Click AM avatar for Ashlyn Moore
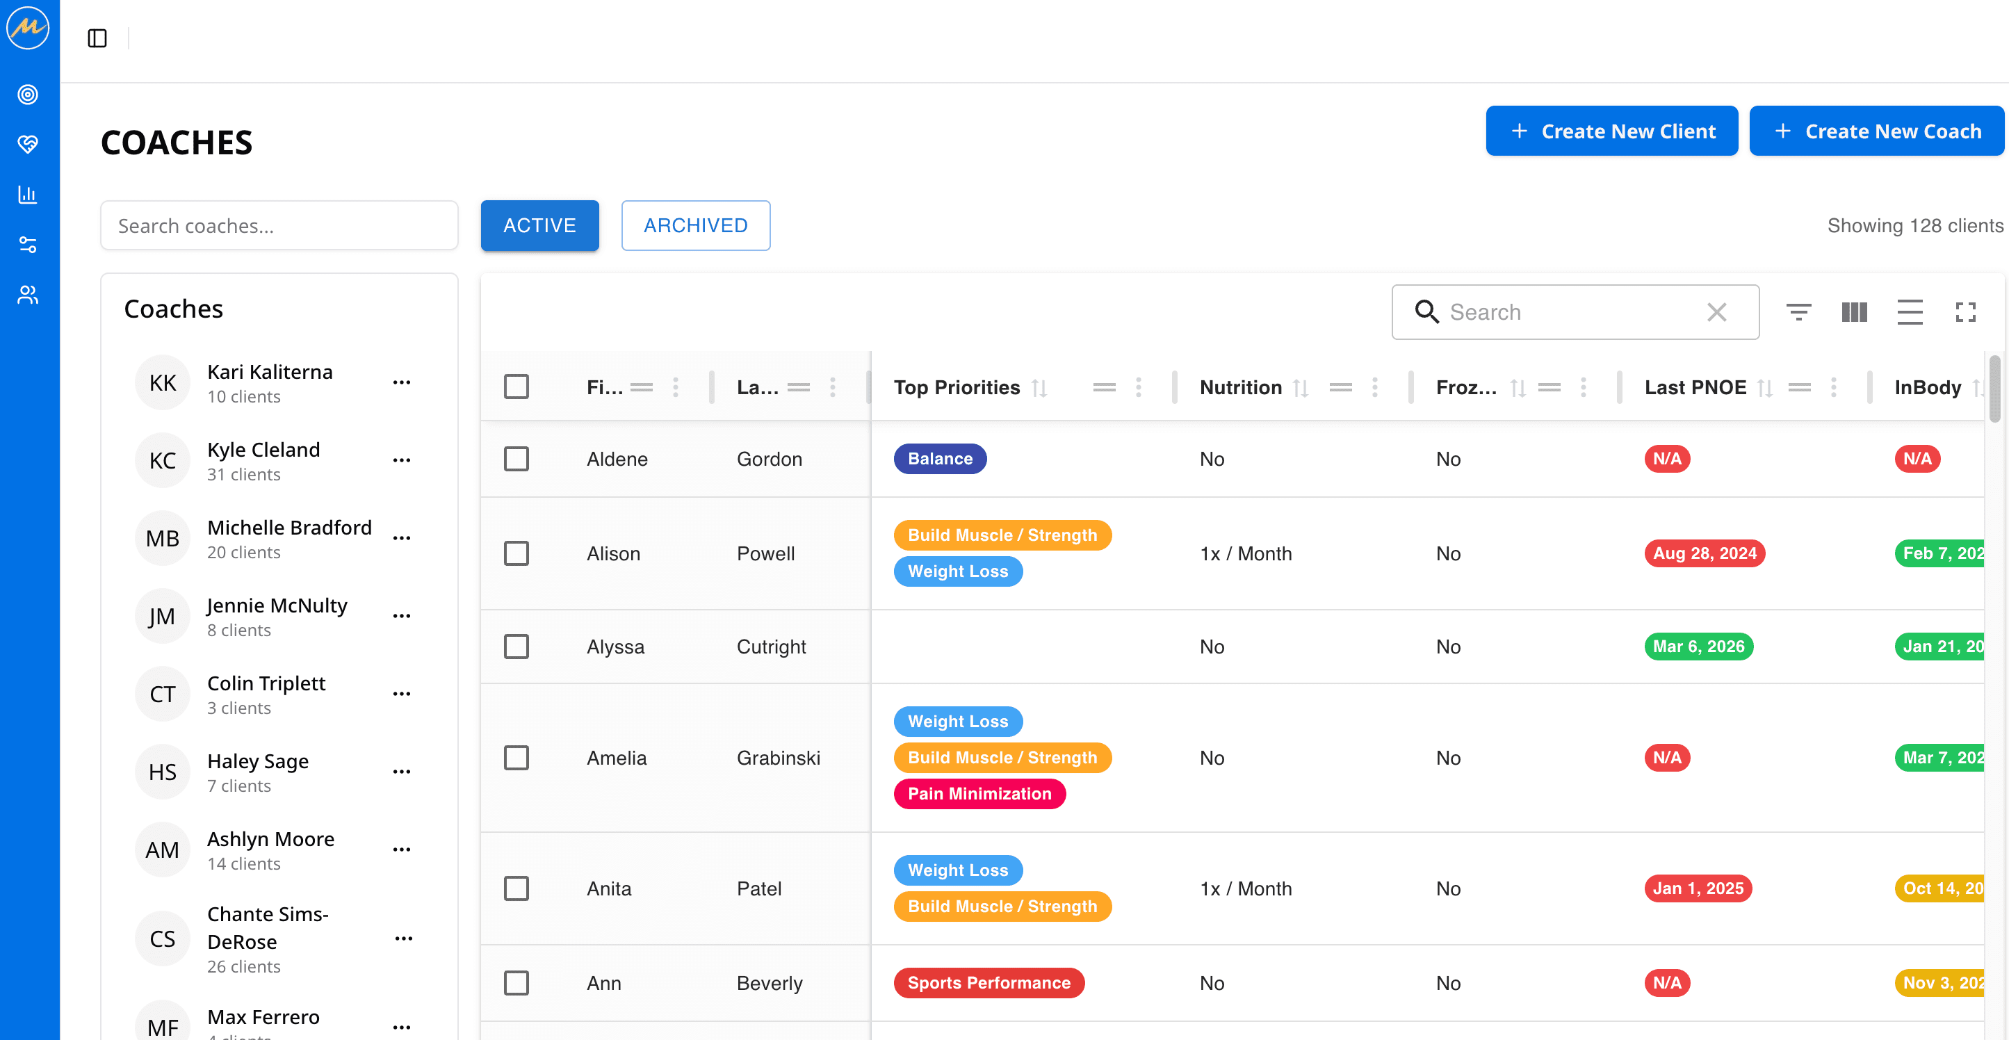 pos(162,850)
